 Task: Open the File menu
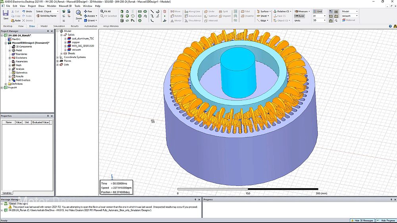[8, 6]
